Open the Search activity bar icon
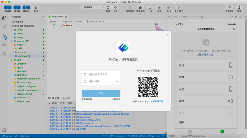247x138 pixels. tap(4, 27)
